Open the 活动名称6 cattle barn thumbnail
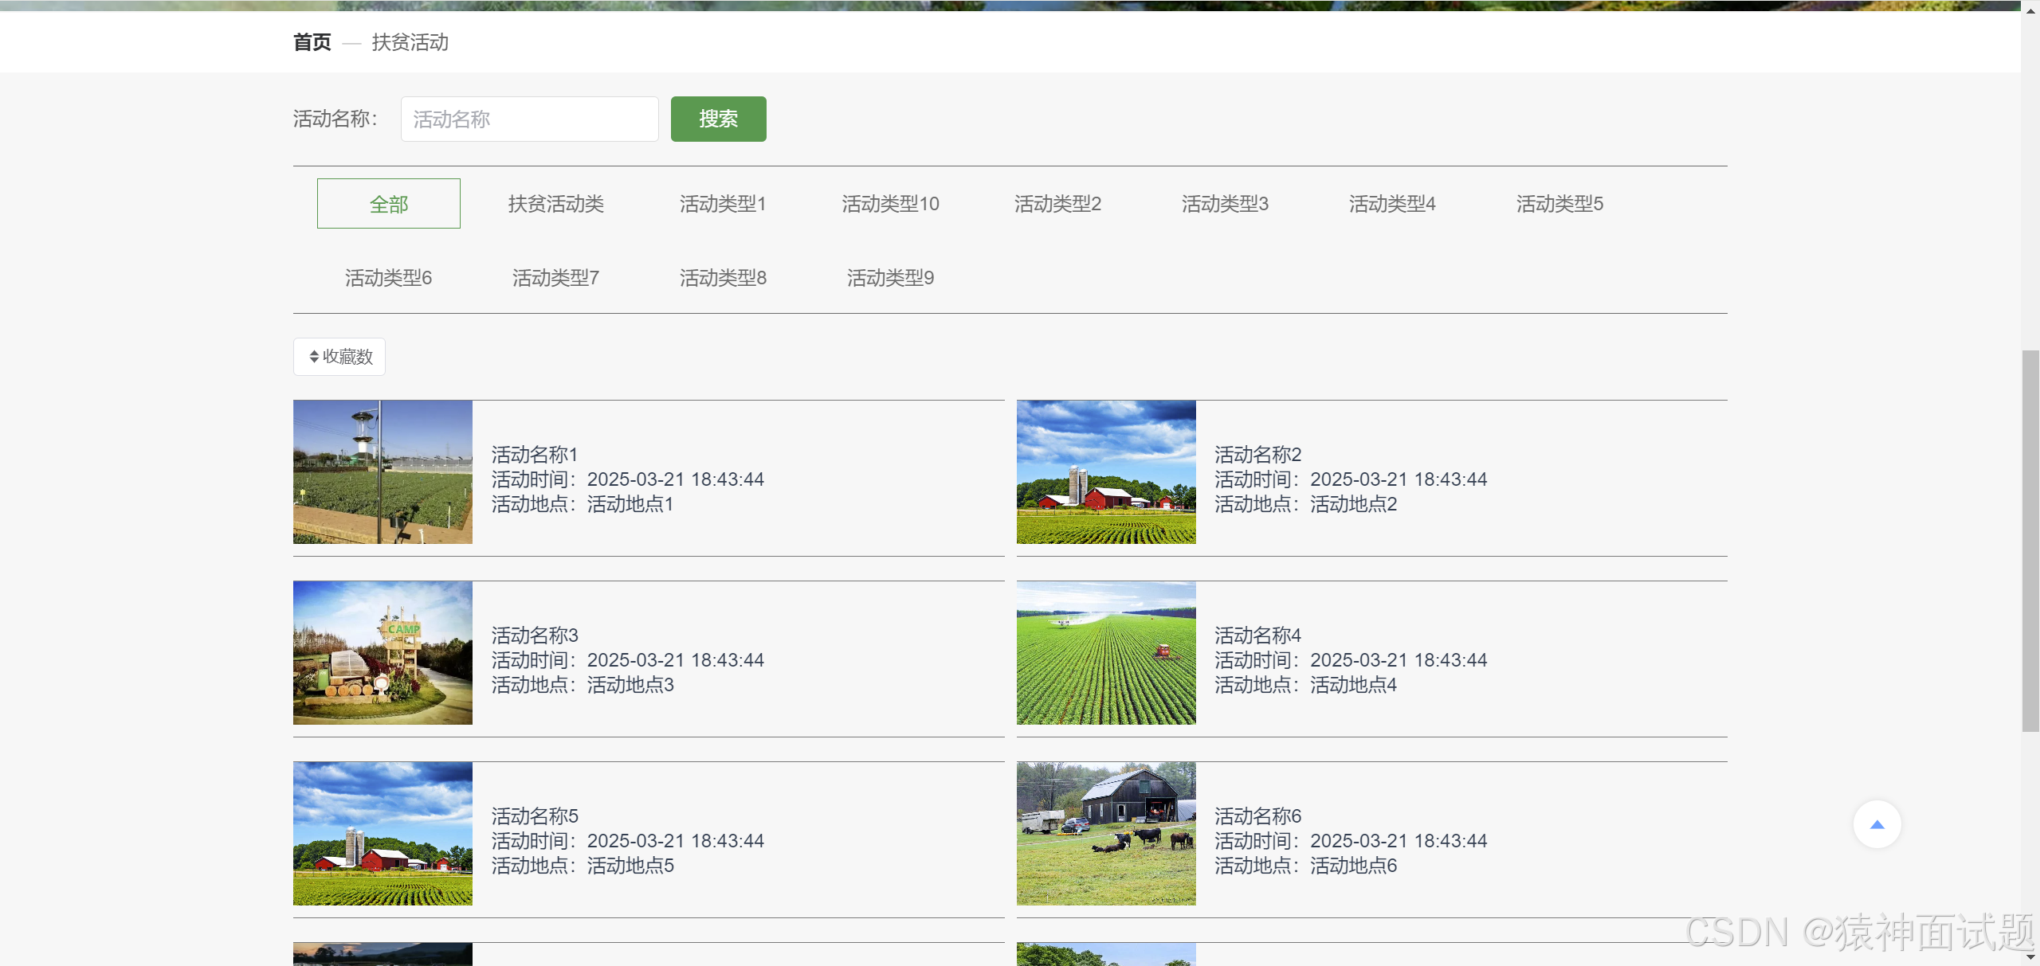 click(x=1106, y=834)
